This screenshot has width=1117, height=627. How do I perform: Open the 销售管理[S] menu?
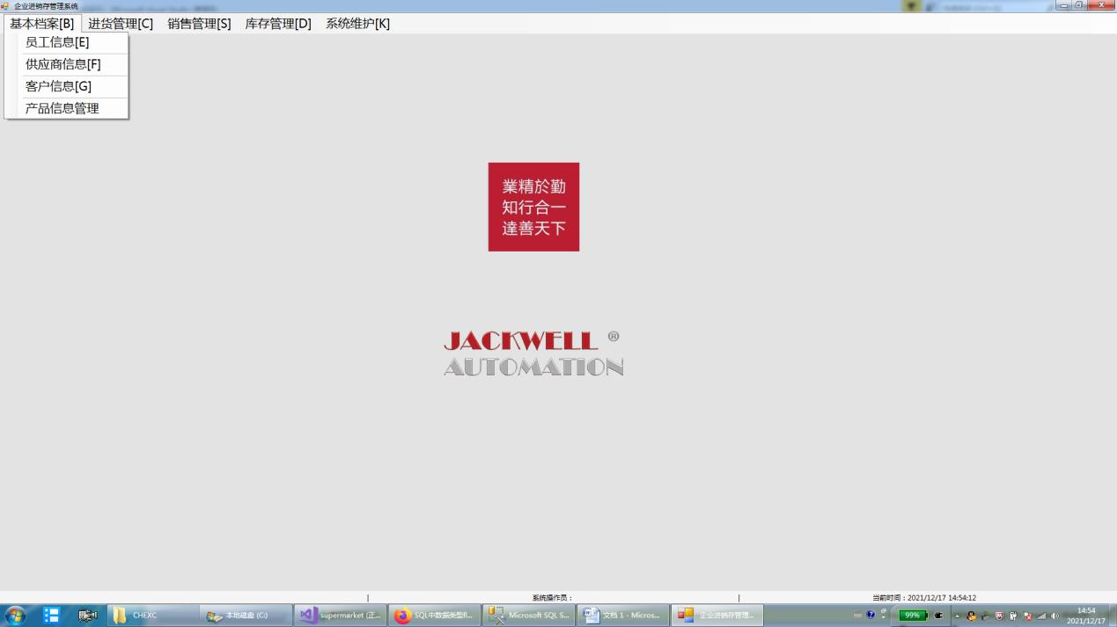click(199, 24)
